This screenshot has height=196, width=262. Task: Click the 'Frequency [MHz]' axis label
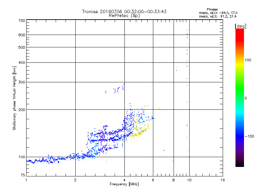coord(124,184)
